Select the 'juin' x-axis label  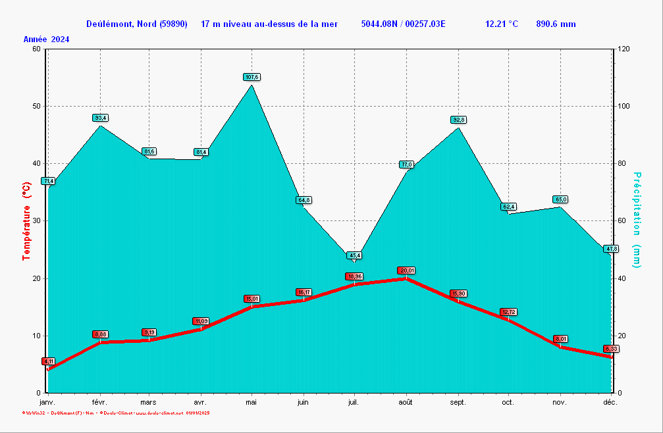click(303, 402)
